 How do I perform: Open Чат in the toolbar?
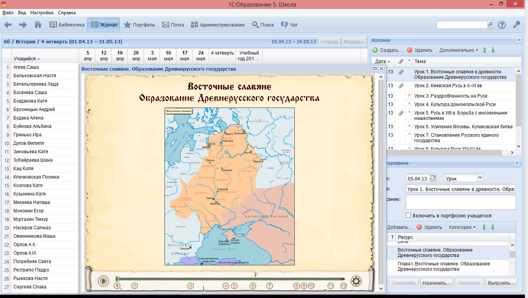pyautogui.click(x=289, y=25)
